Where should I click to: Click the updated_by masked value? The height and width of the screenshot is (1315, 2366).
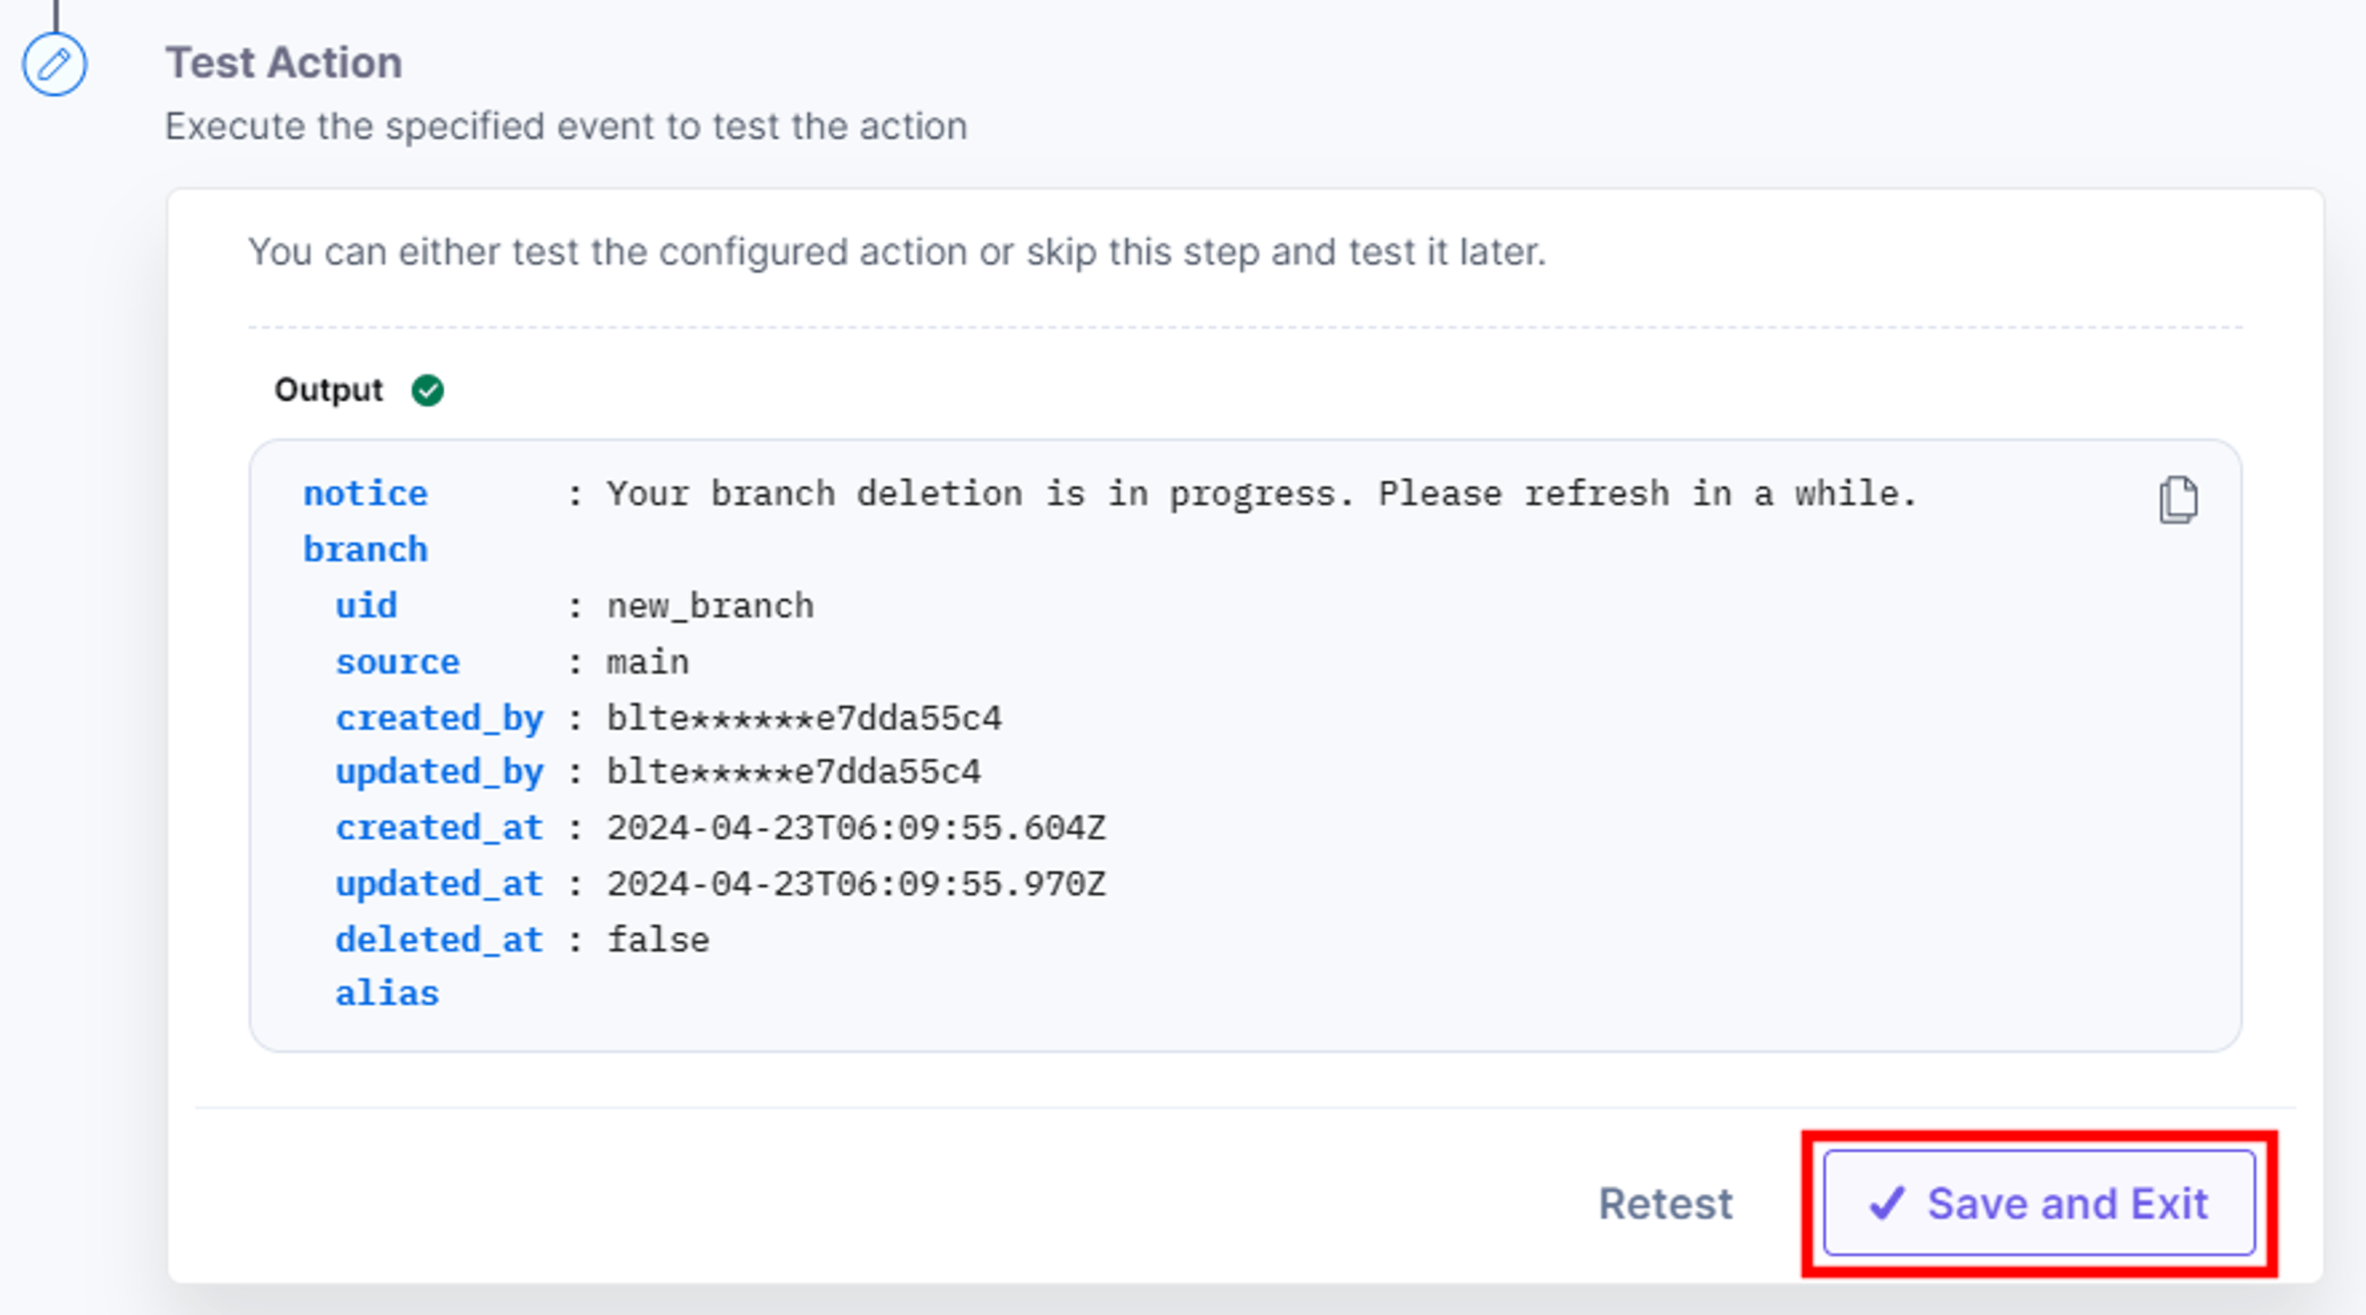pos(794,772)
